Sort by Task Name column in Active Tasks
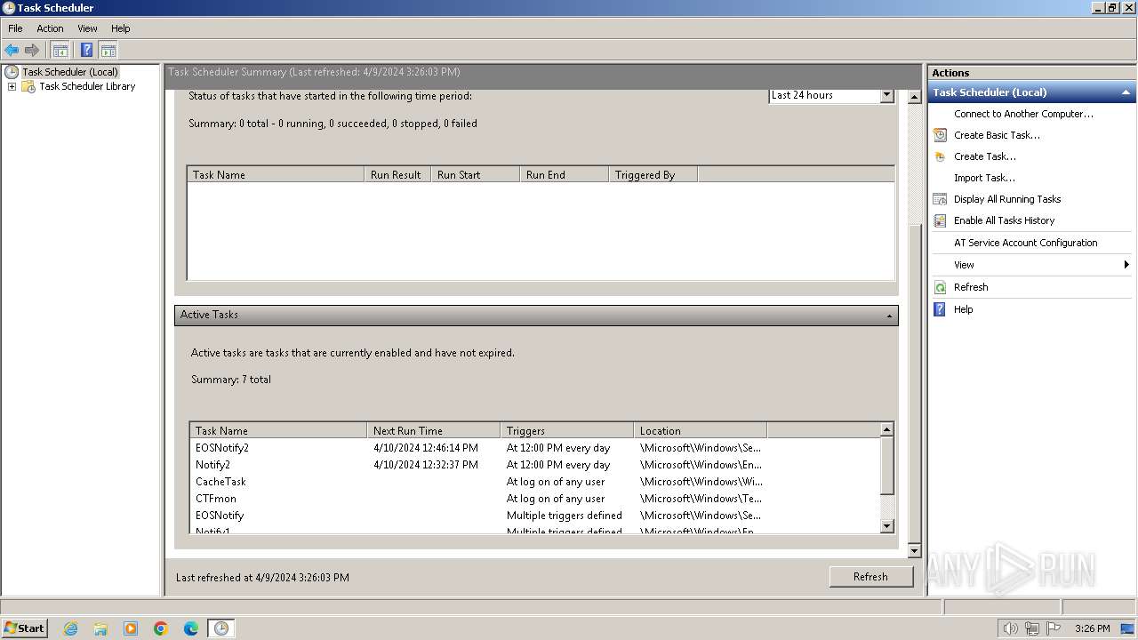 (278, 430)
